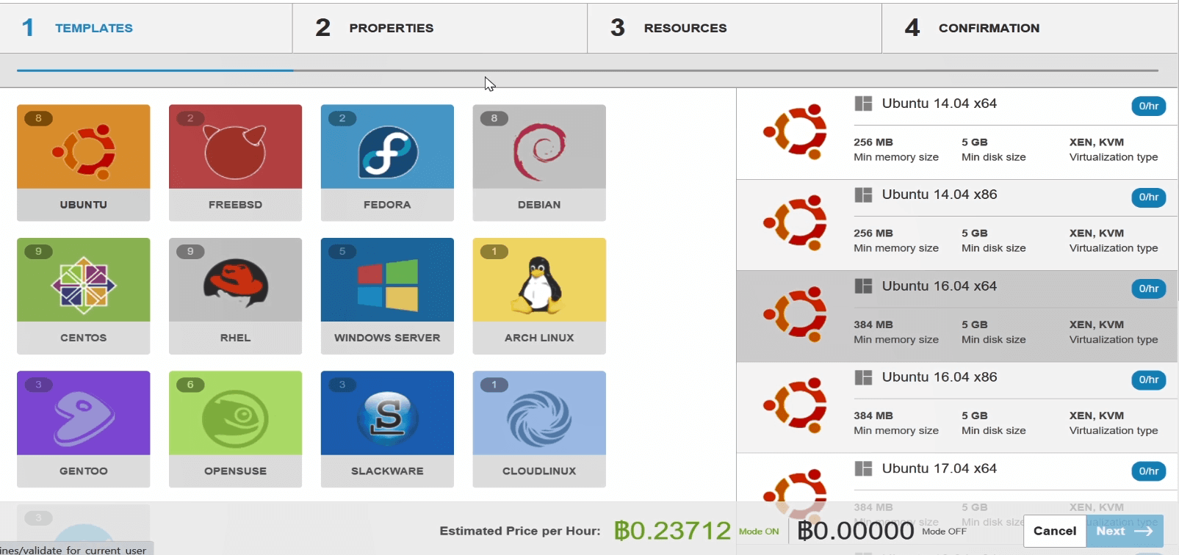Select the Ubuntu 14.04 x86 title text
The width and height of the screenshot is (1179, 555).
[939, 195]
